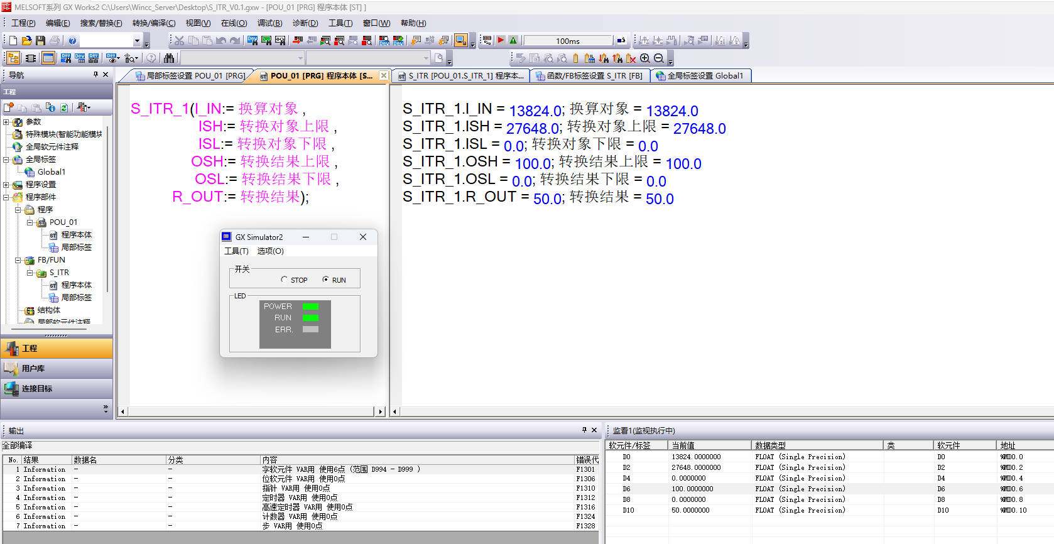Open an existing project via folder icon
Image resolution: width=1054 pixels, height=544 pixels.
click(x=26, y=41)
